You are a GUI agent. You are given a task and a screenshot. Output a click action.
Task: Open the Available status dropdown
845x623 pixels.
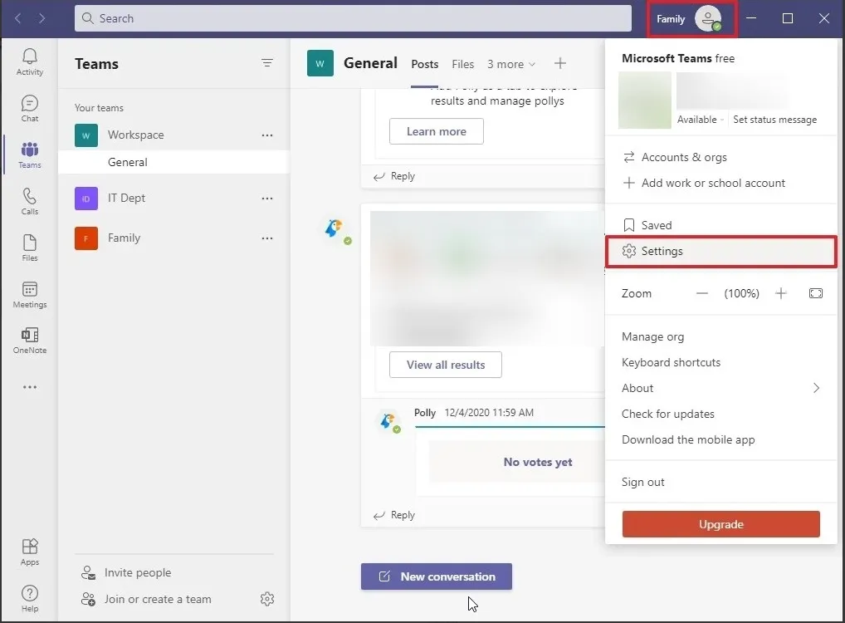pos(700,120)
